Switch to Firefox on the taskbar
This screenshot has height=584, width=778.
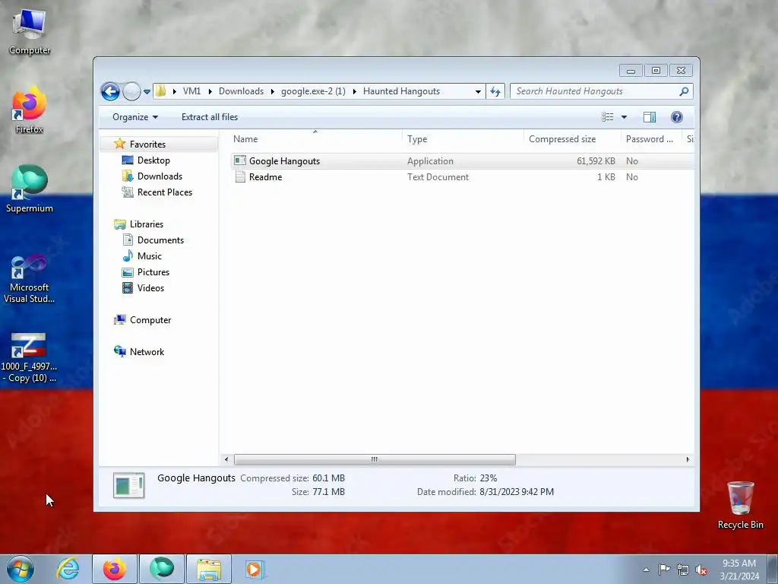(x=115, y=569)
